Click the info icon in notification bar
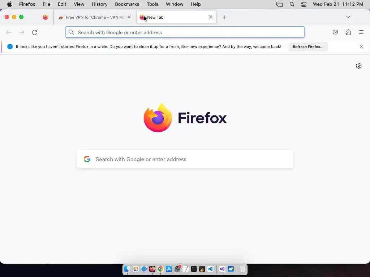The width and height of the screenshot is (370, 277). [10, 47]
